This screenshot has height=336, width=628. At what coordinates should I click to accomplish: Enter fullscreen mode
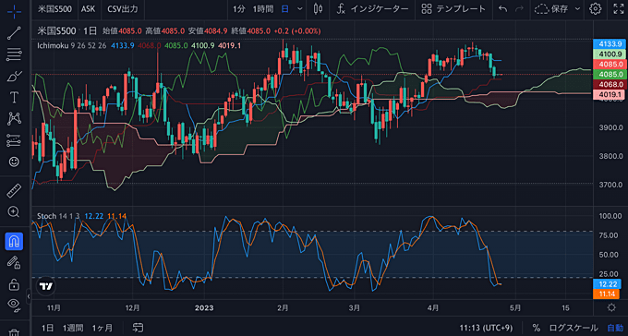tap(619, 9)
